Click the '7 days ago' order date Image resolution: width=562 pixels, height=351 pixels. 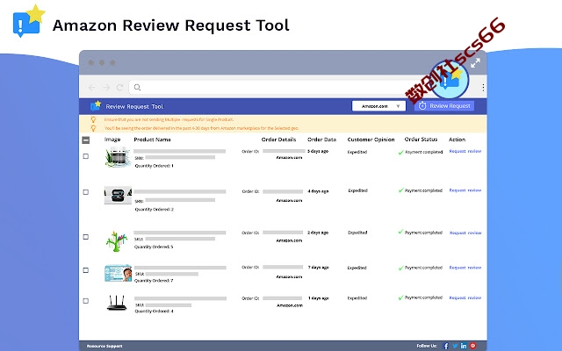coord(318,267)
